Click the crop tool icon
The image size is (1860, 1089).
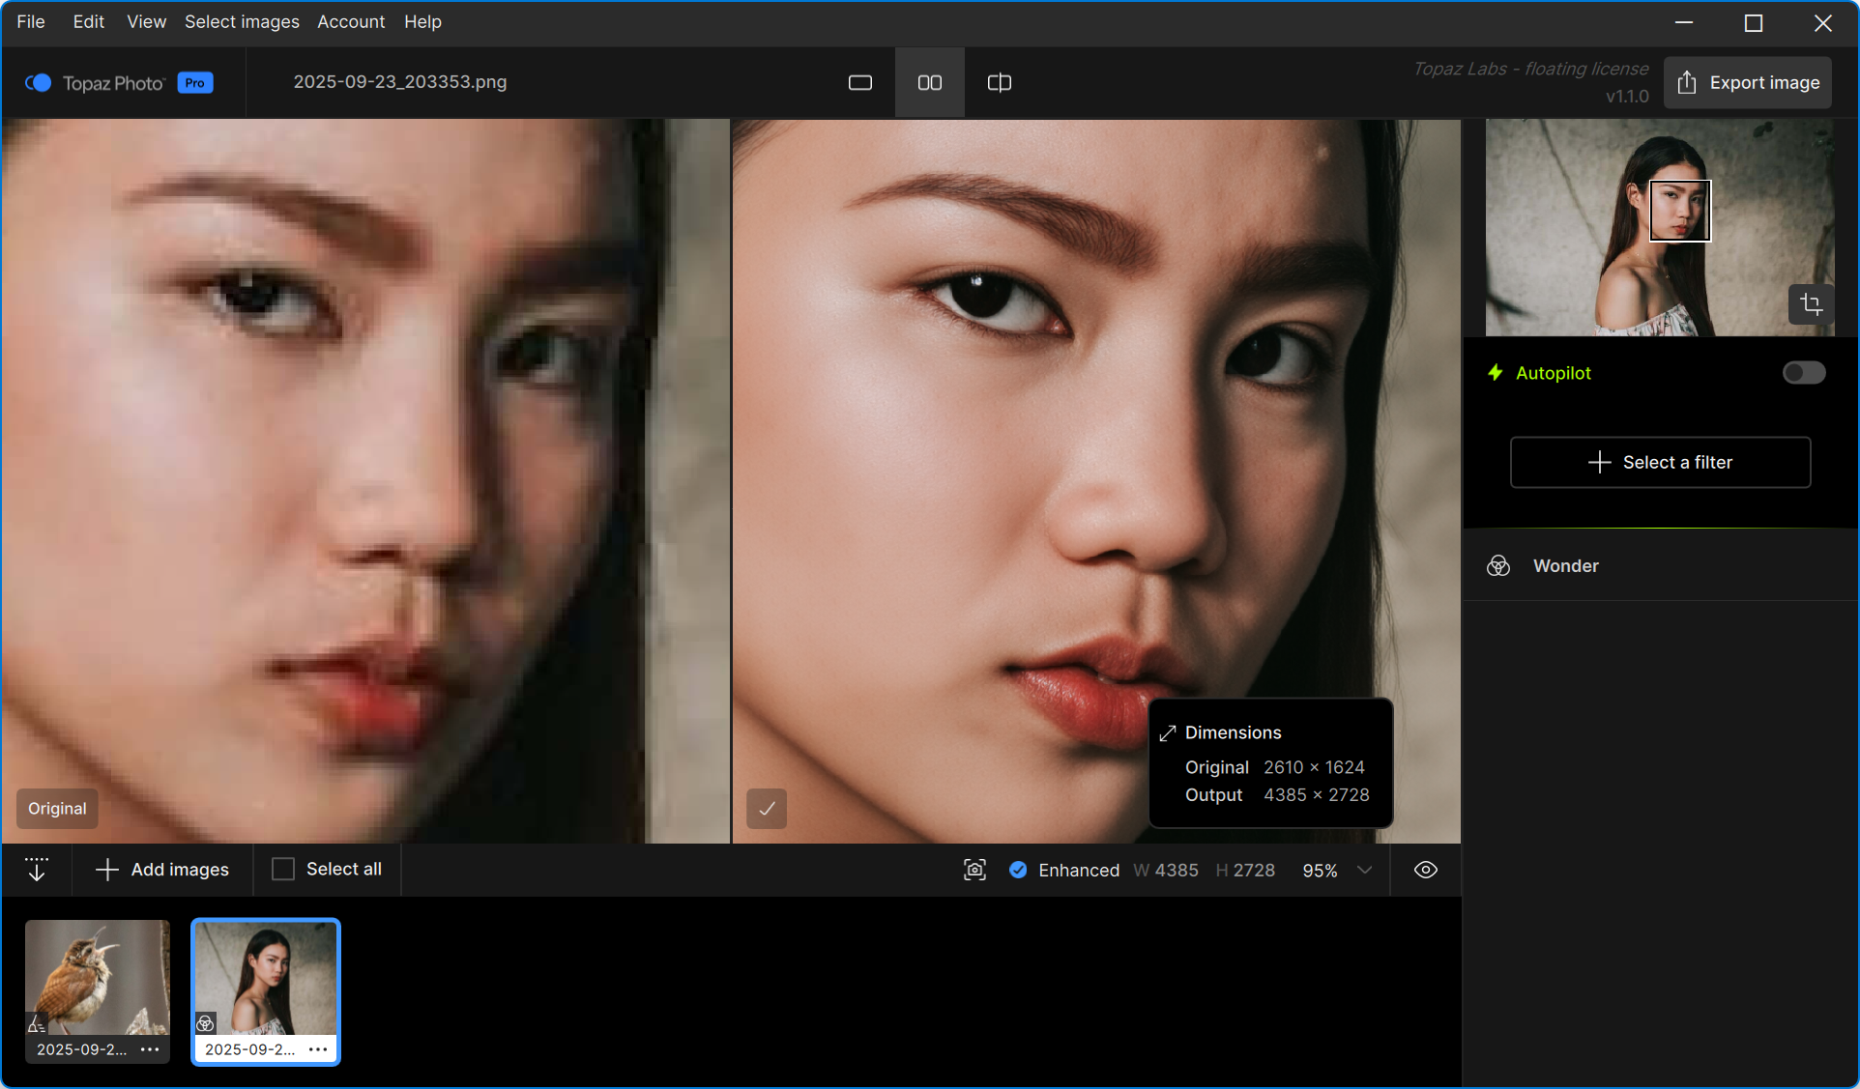1811,304
